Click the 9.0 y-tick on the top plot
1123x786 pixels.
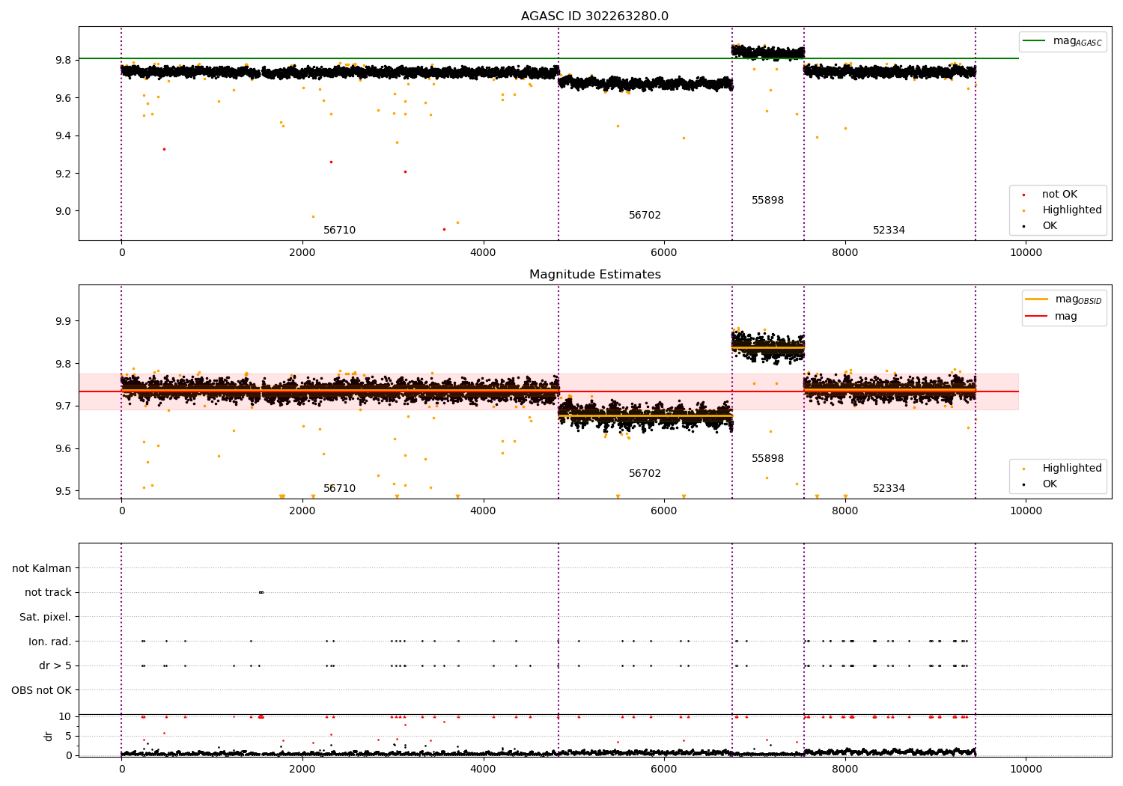(62, 212)
